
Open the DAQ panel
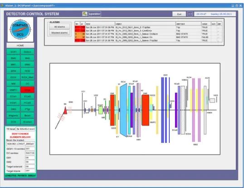[14, 109]
